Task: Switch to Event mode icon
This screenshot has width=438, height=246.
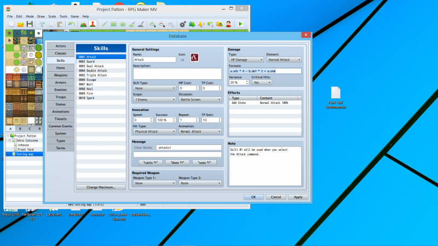Action: tap(93, 24)
